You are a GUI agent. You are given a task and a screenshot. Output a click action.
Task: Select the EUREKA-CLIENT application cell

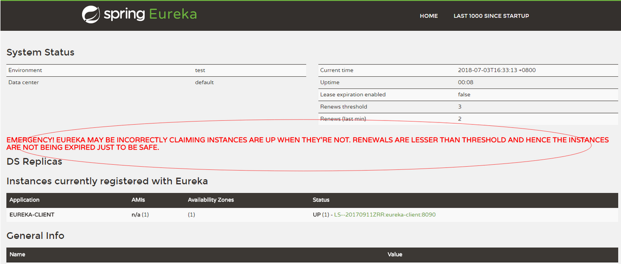(x=32, y=215)
